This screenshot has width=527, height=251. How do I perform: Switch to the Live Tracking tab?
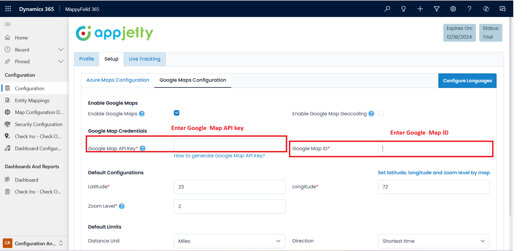144,59
